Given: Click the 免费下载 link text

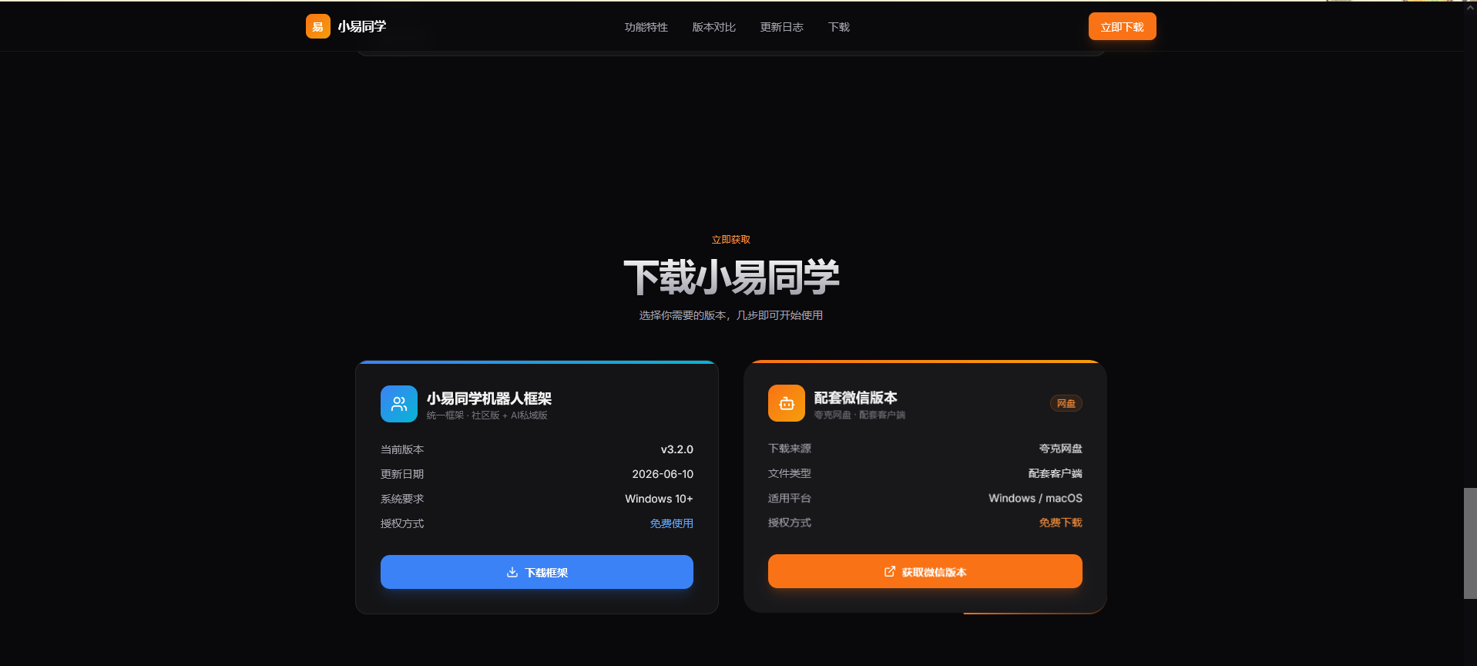Looking at the screenshot, I should [x=1060, y=523].
